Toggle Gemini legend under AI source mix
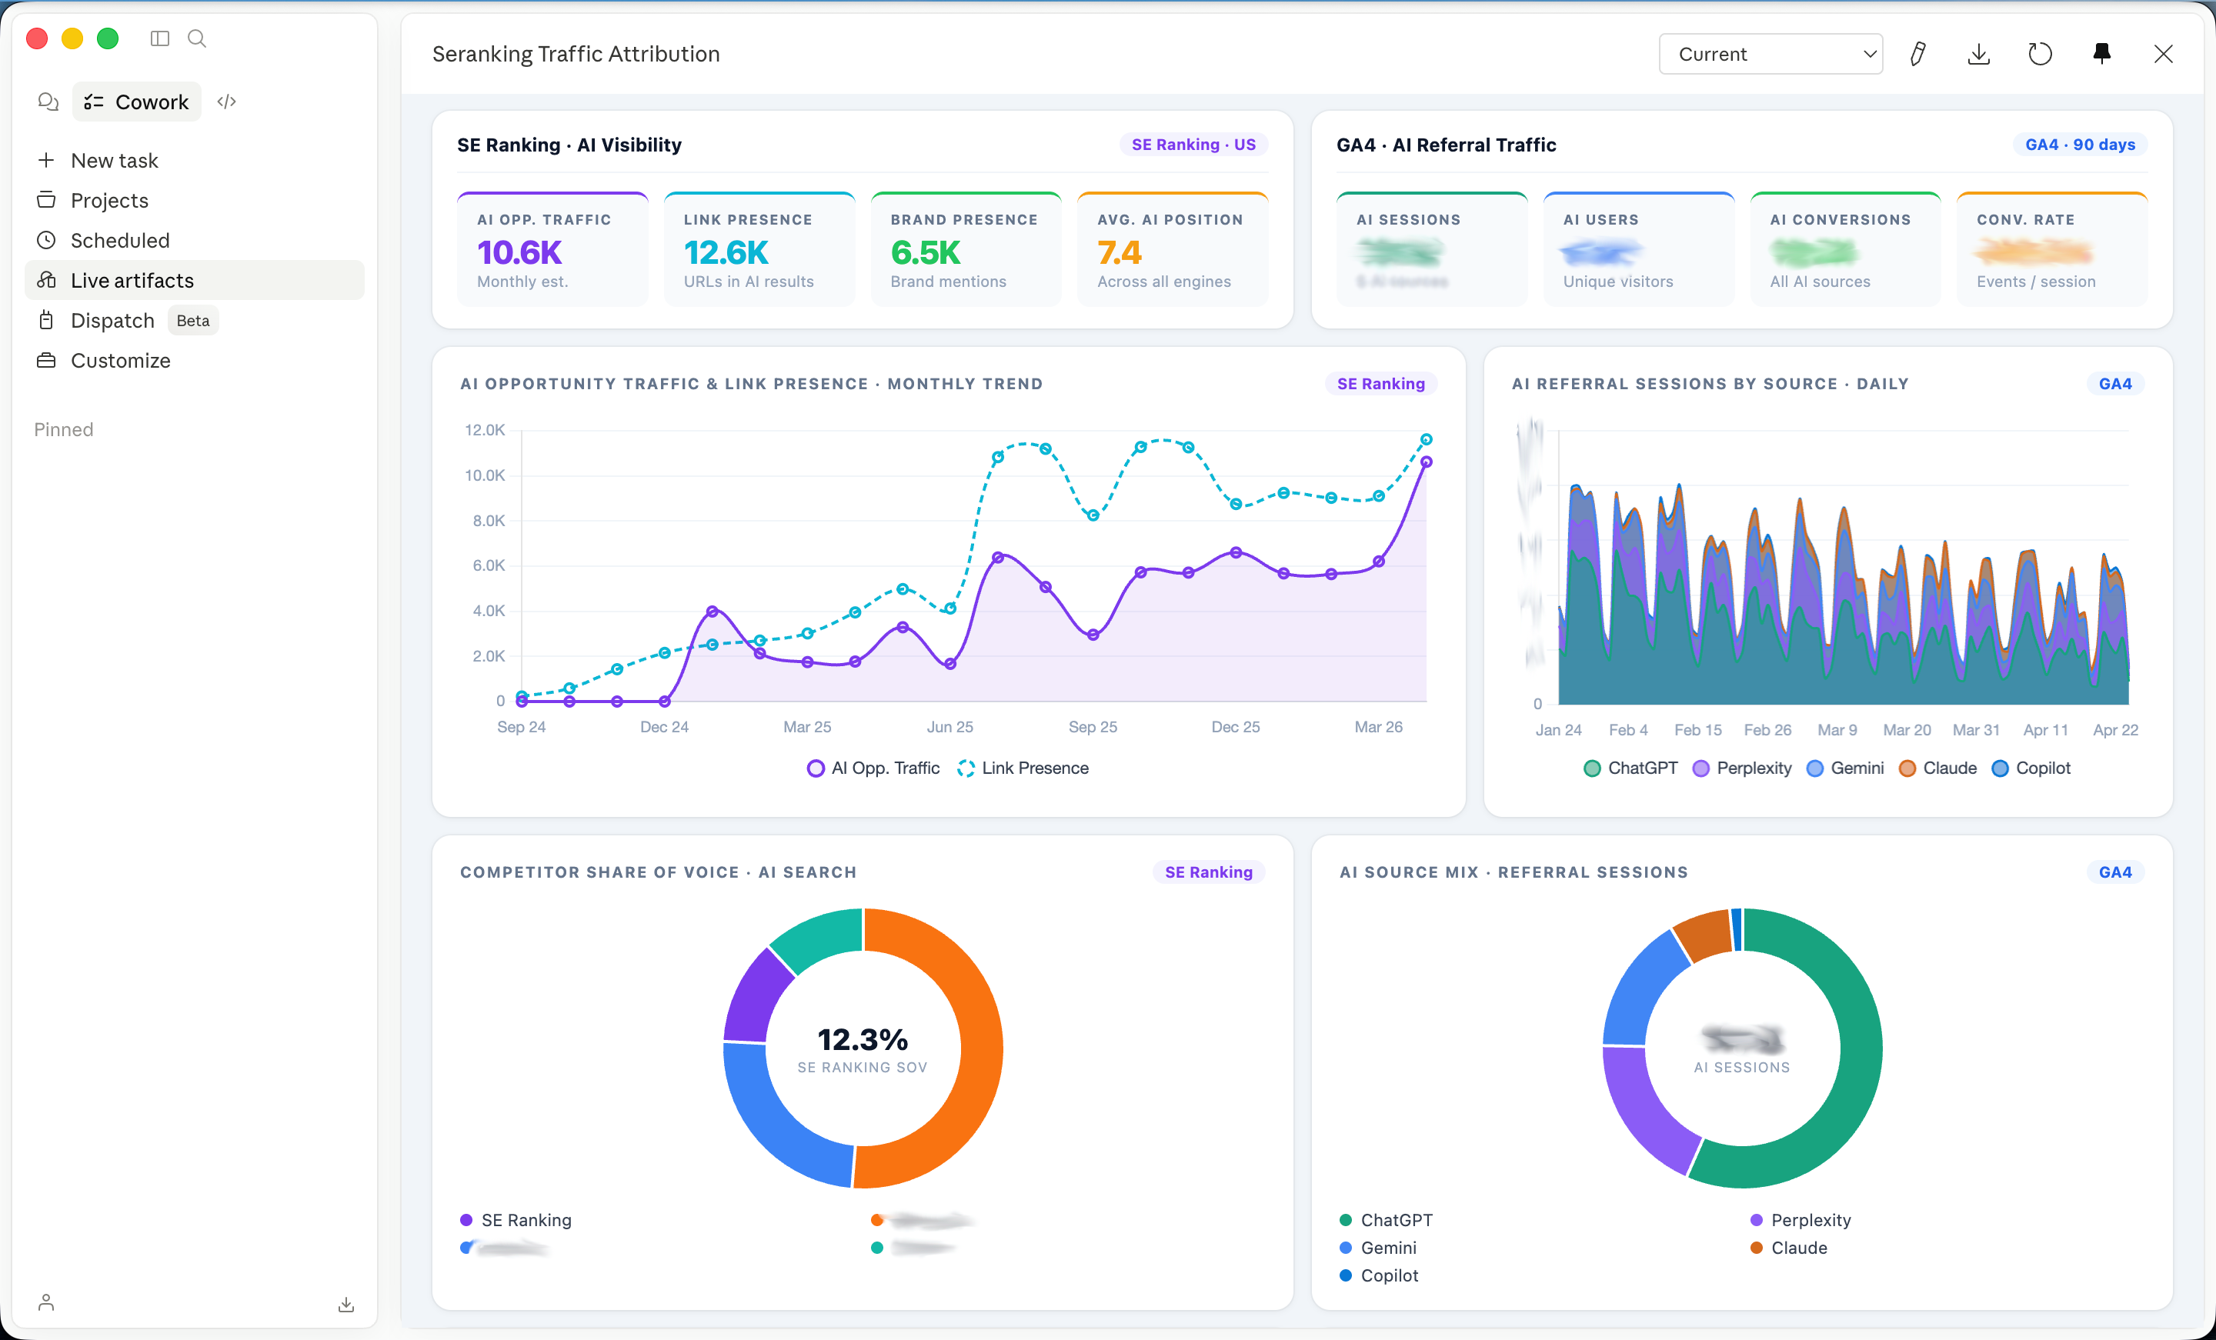 1378,1248
